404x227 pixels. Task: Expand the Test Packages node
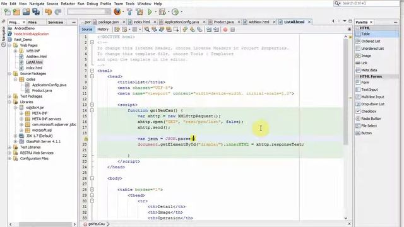[x=9, y=96]
